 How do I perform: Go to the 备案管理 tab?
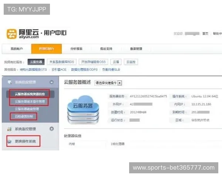tap(136, 49)
